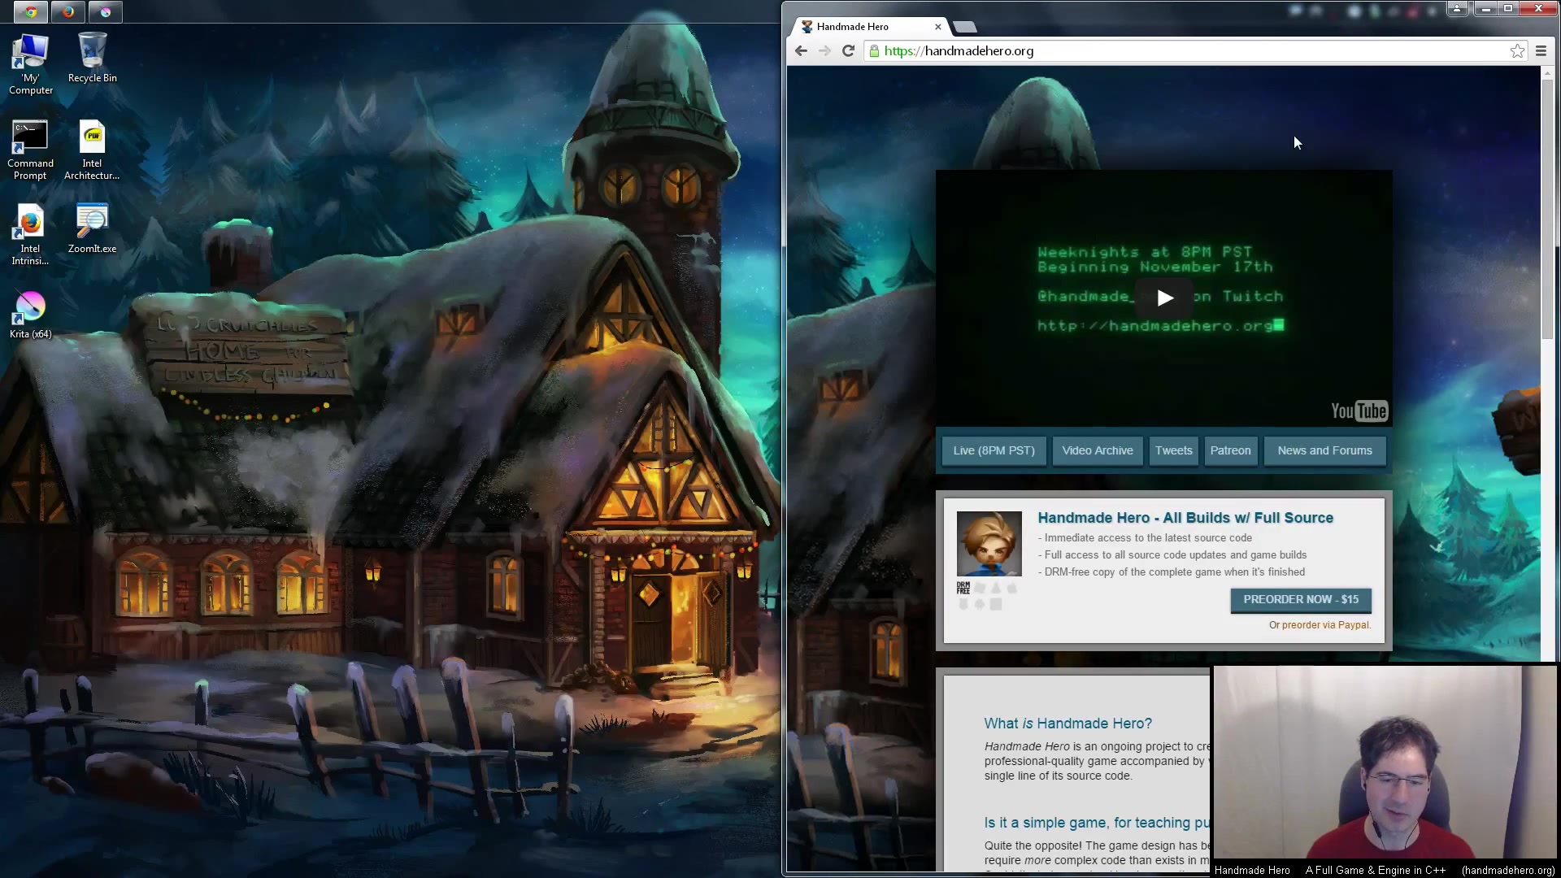Bookmark this page with the star icon
1561x878 pixels.
pos(1517,50)
